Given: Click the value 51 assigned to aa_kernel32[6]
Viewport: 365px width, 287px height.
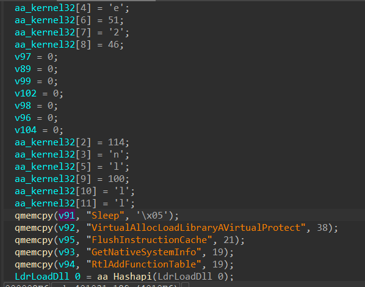Looking at the screenshot, I should (x=114, y=20).
